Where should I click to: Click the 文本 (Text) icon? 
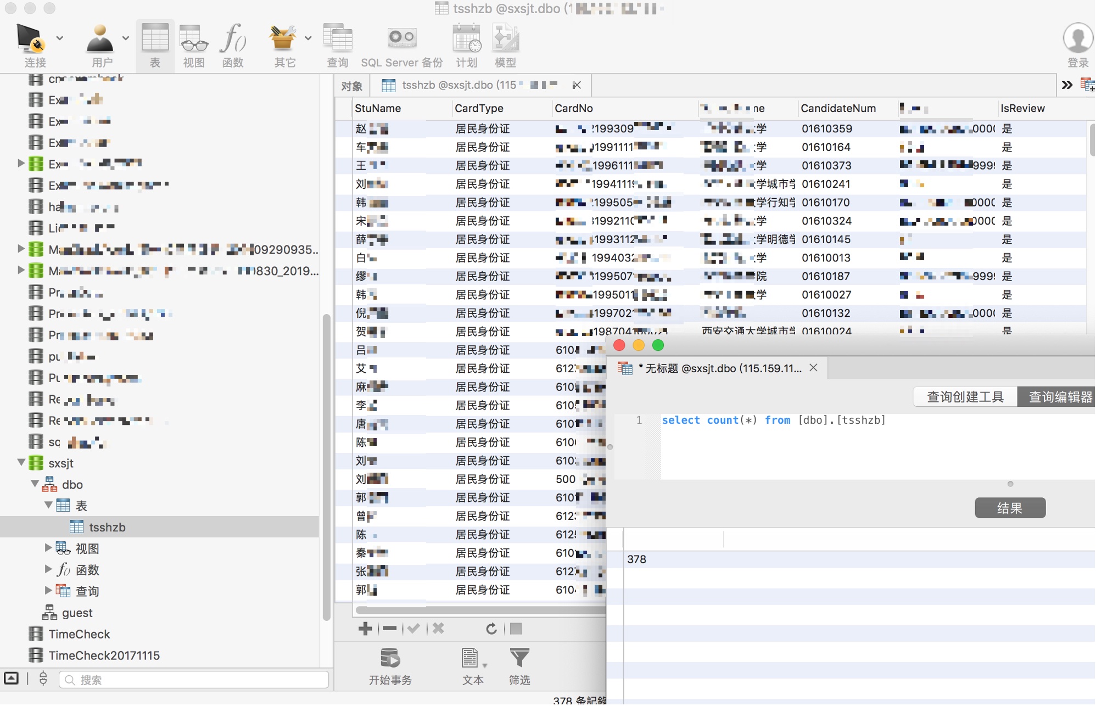470,658
